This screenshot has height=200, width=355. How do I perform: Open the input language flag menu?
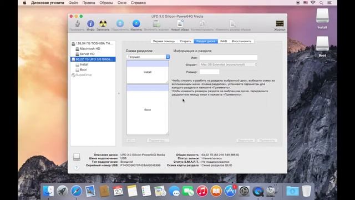point(306,3)
